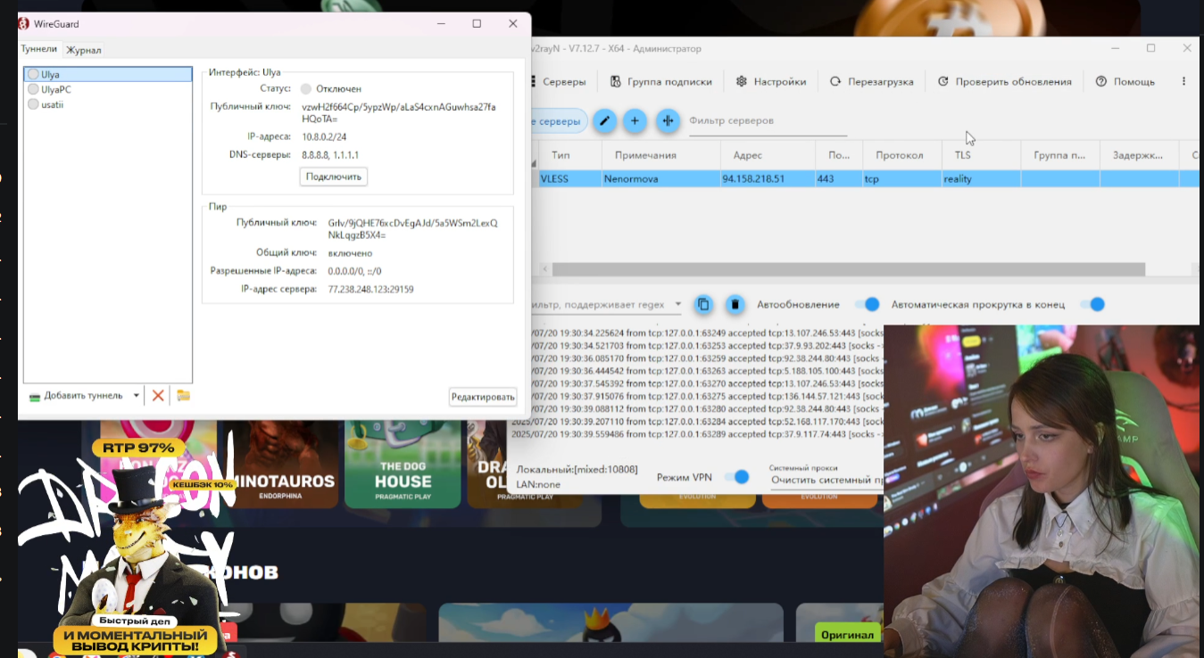Select the partially hidden 'серверы' group chip
The width and height of the screenshot is (1204, 658).
(x=559, y=121)
